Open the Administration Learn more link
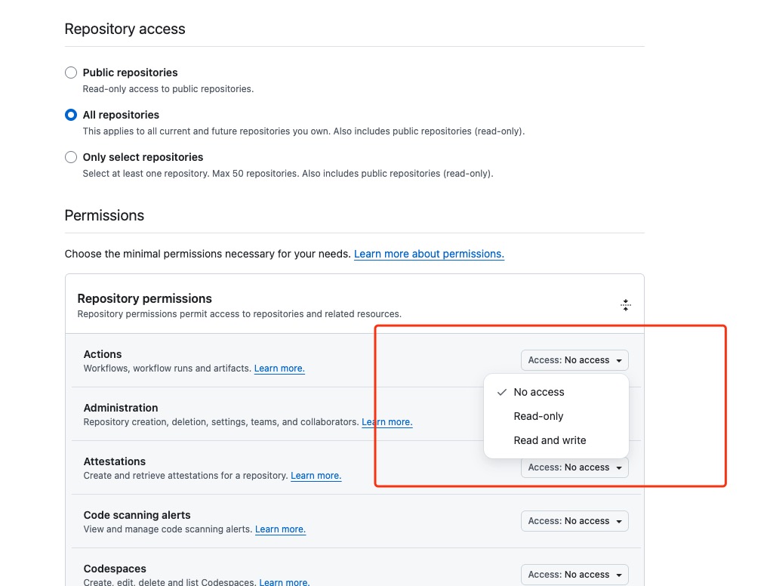The image size is (767, 586). tap(387, 422)
